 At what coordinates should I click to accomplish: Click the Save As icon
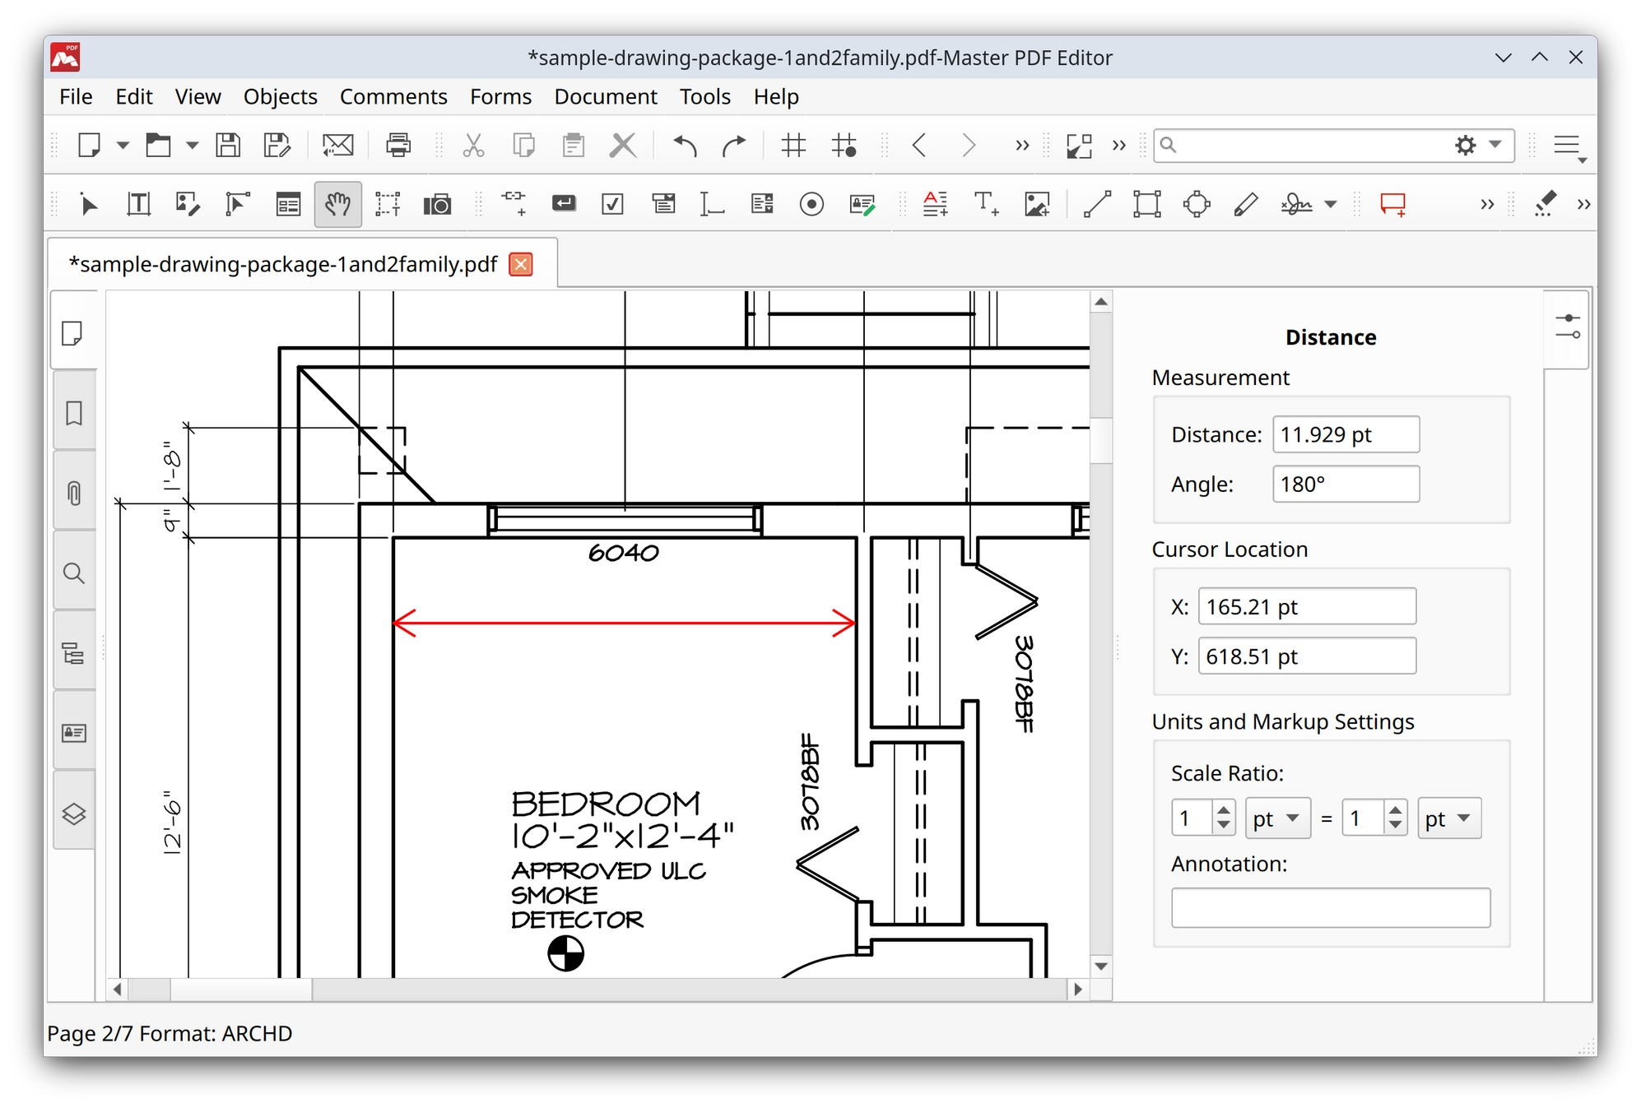point(277,146)
